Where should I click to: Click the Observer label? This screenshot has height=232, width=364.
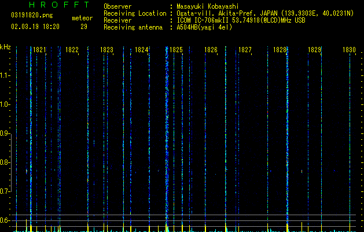click(117, 6)
